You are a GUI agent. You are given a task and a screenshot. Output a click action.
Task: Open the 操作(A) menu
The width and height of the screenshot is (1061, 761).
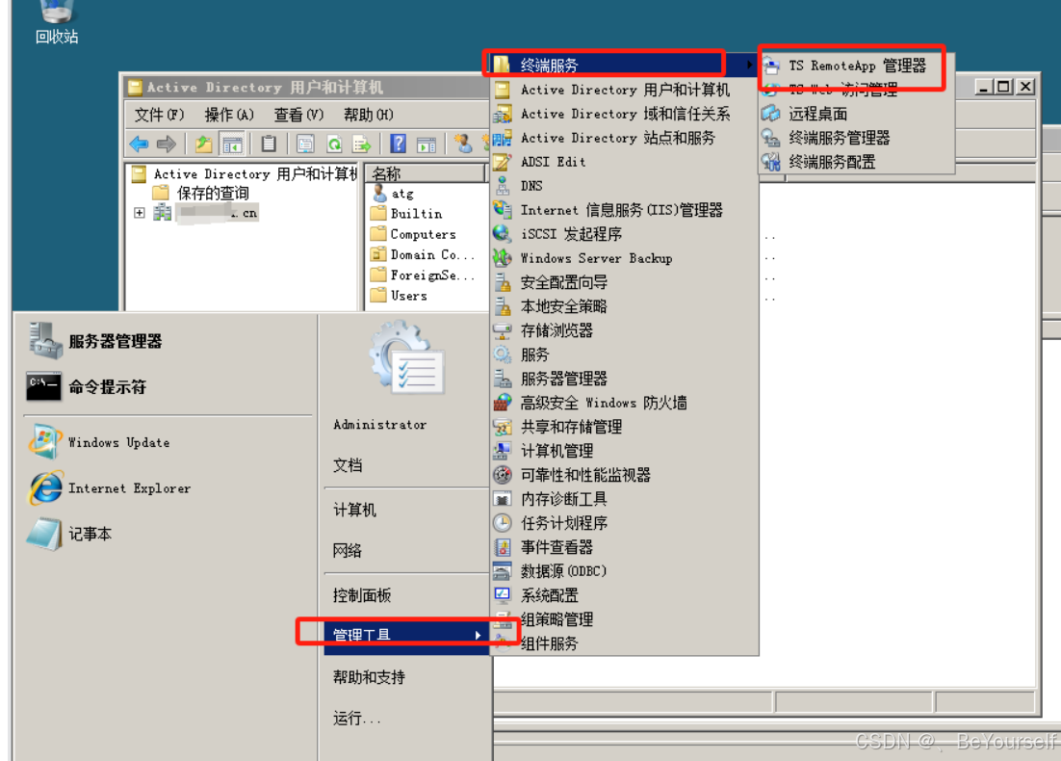(229, 115)
